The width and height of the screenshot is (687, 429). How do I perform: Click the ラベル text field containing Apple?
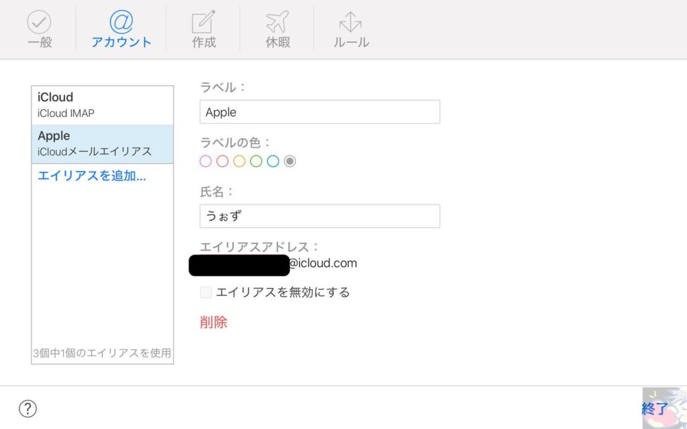(319, 112)
